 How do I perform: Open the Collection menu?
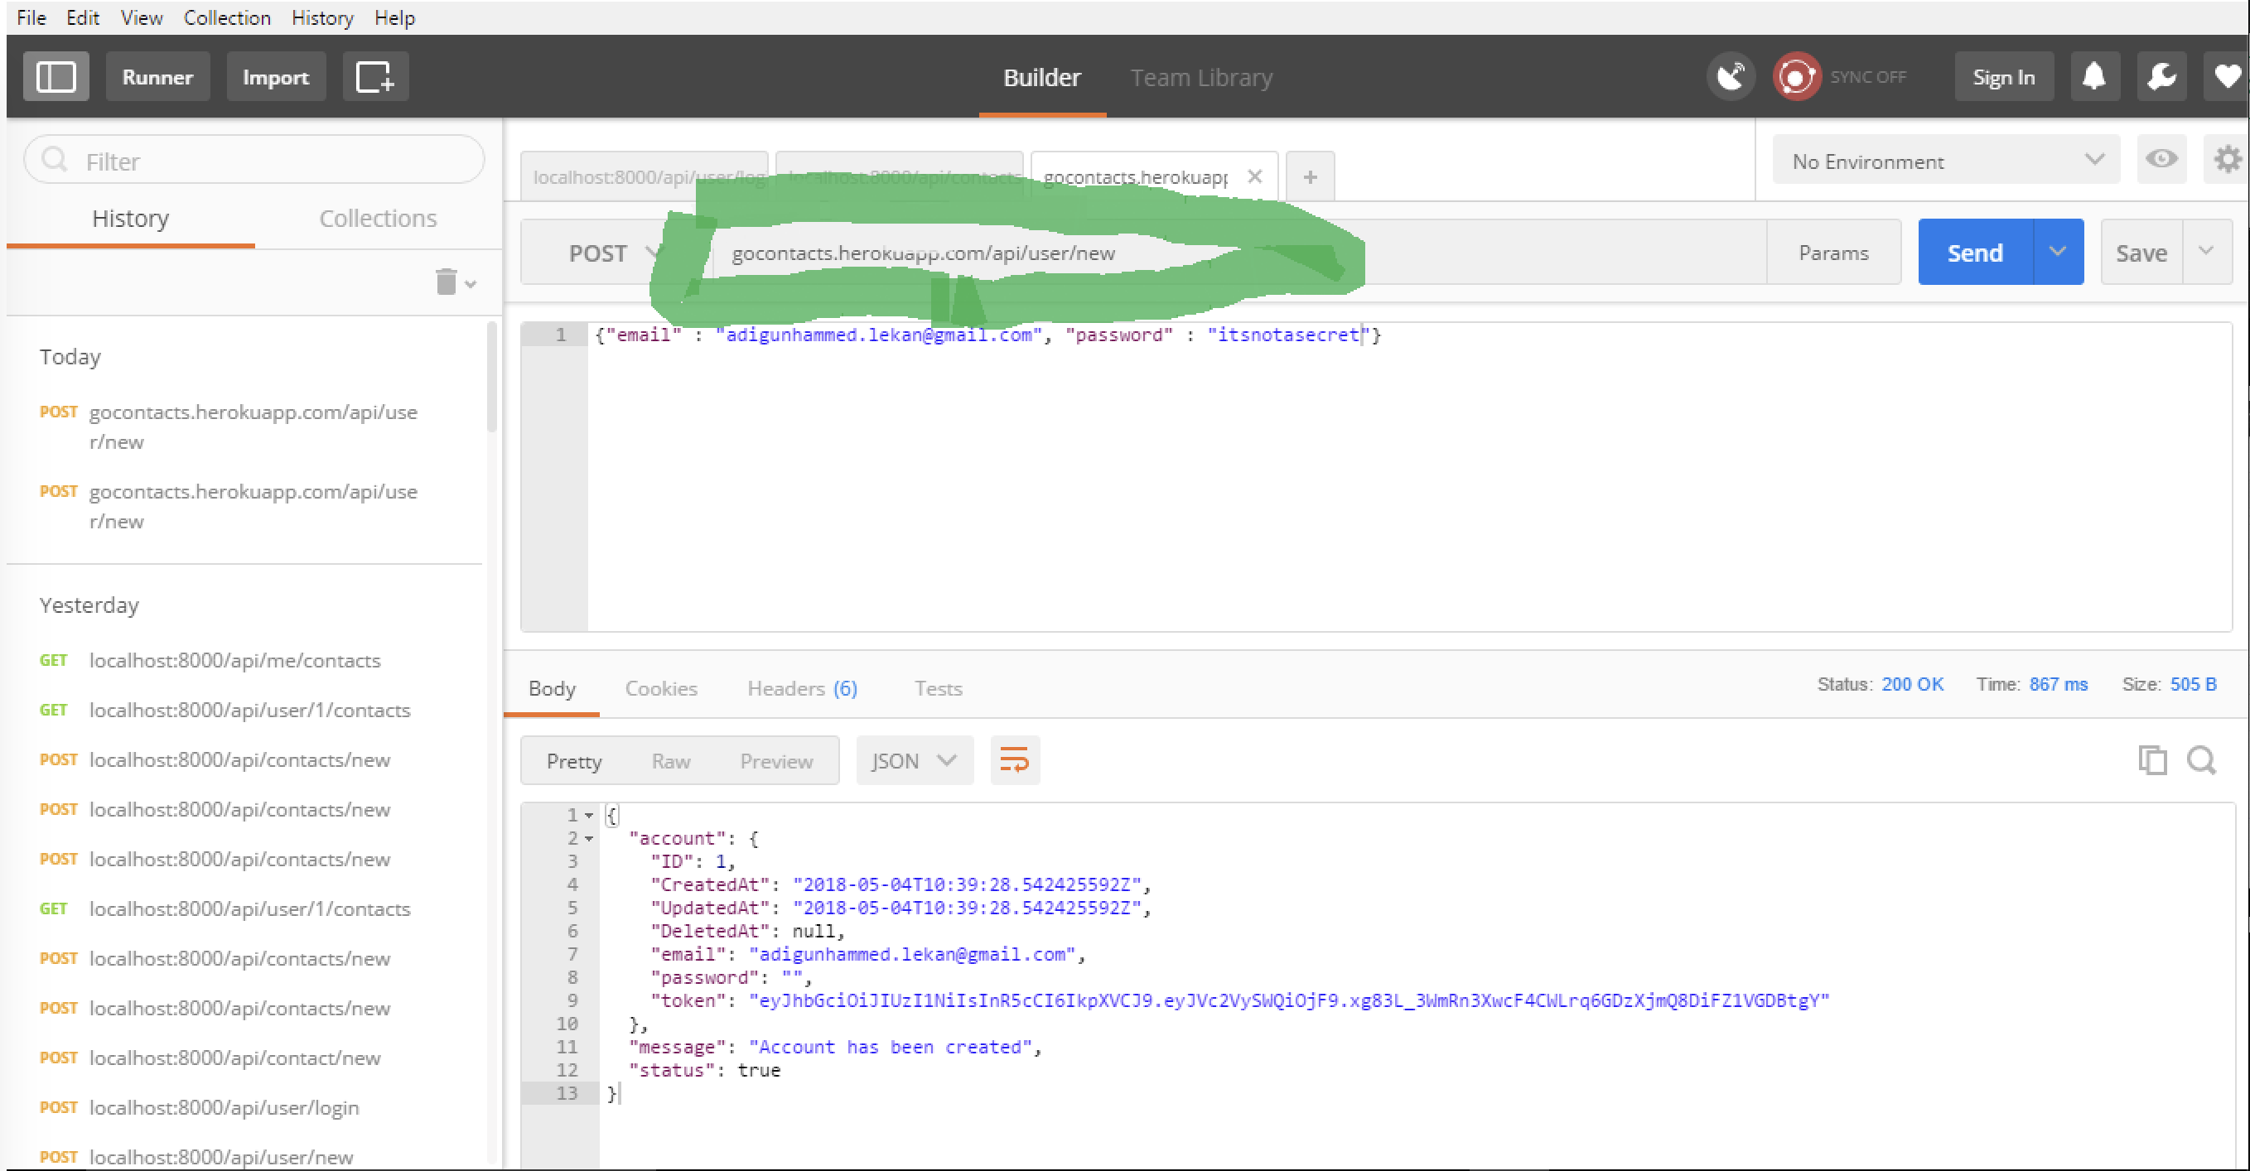pos(227,17)
